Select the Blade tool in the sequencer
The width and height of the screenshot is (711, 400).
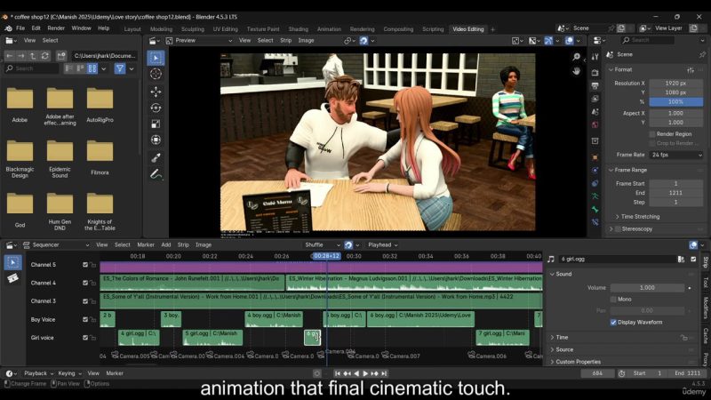pos(13,278)
